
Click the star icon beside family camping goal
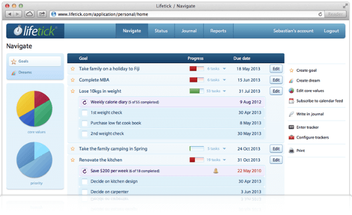[73, 149]
